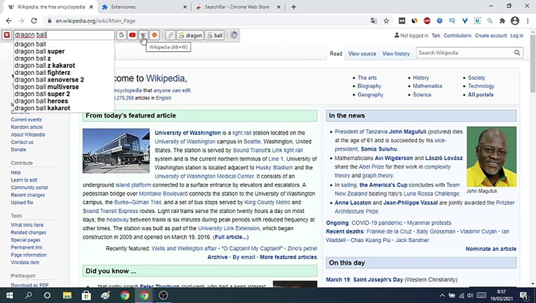Reload the current page

[x=34, y=21]
